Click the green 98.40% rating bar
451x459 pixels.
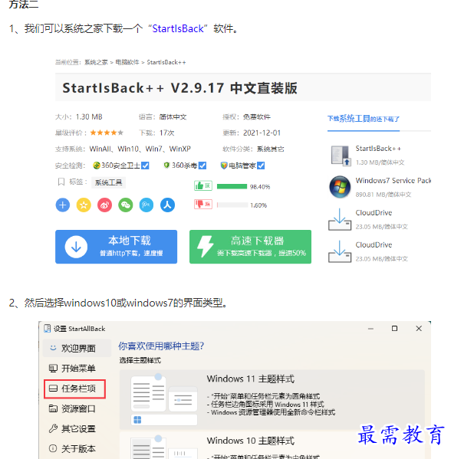coord(232,186)
